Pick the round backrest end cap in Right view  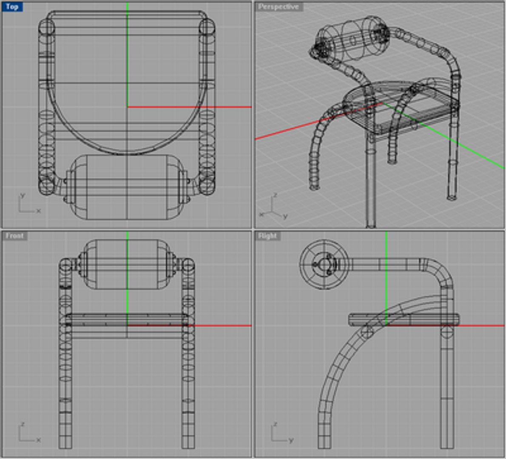point(324,264)
